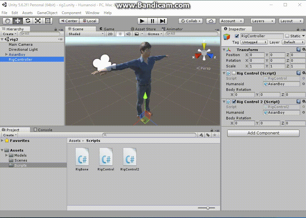Adjust the asset icon size slider
Viewport: 306px width, 218px height.
(x=208, y=208)
